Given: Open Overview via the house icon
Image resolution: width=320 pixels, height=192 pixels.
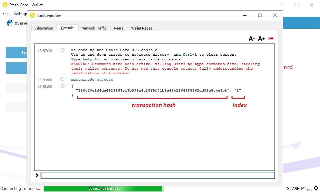Looking at the screenshot, I should pyautogui.click(x=9, y=23).
